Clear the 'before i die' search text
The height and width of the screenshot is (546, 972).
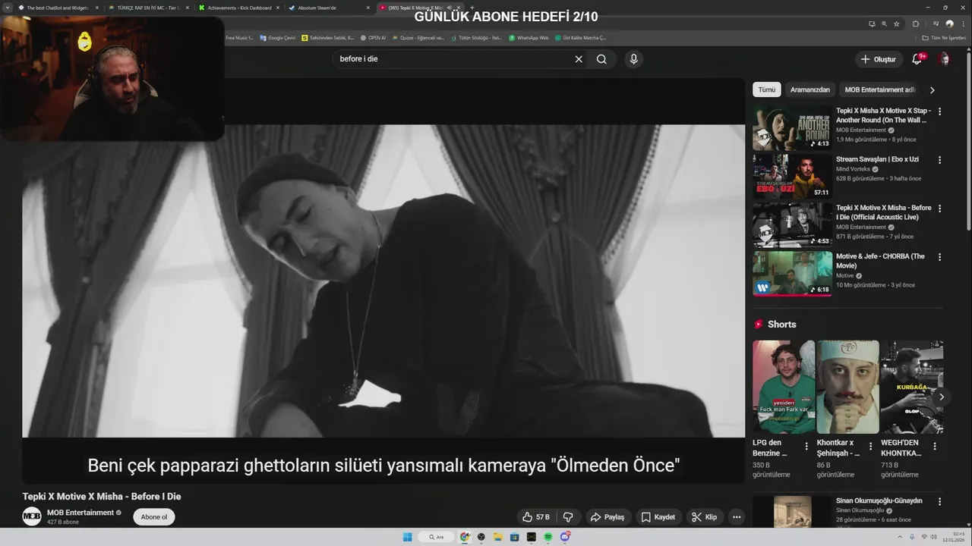point(579,59)
